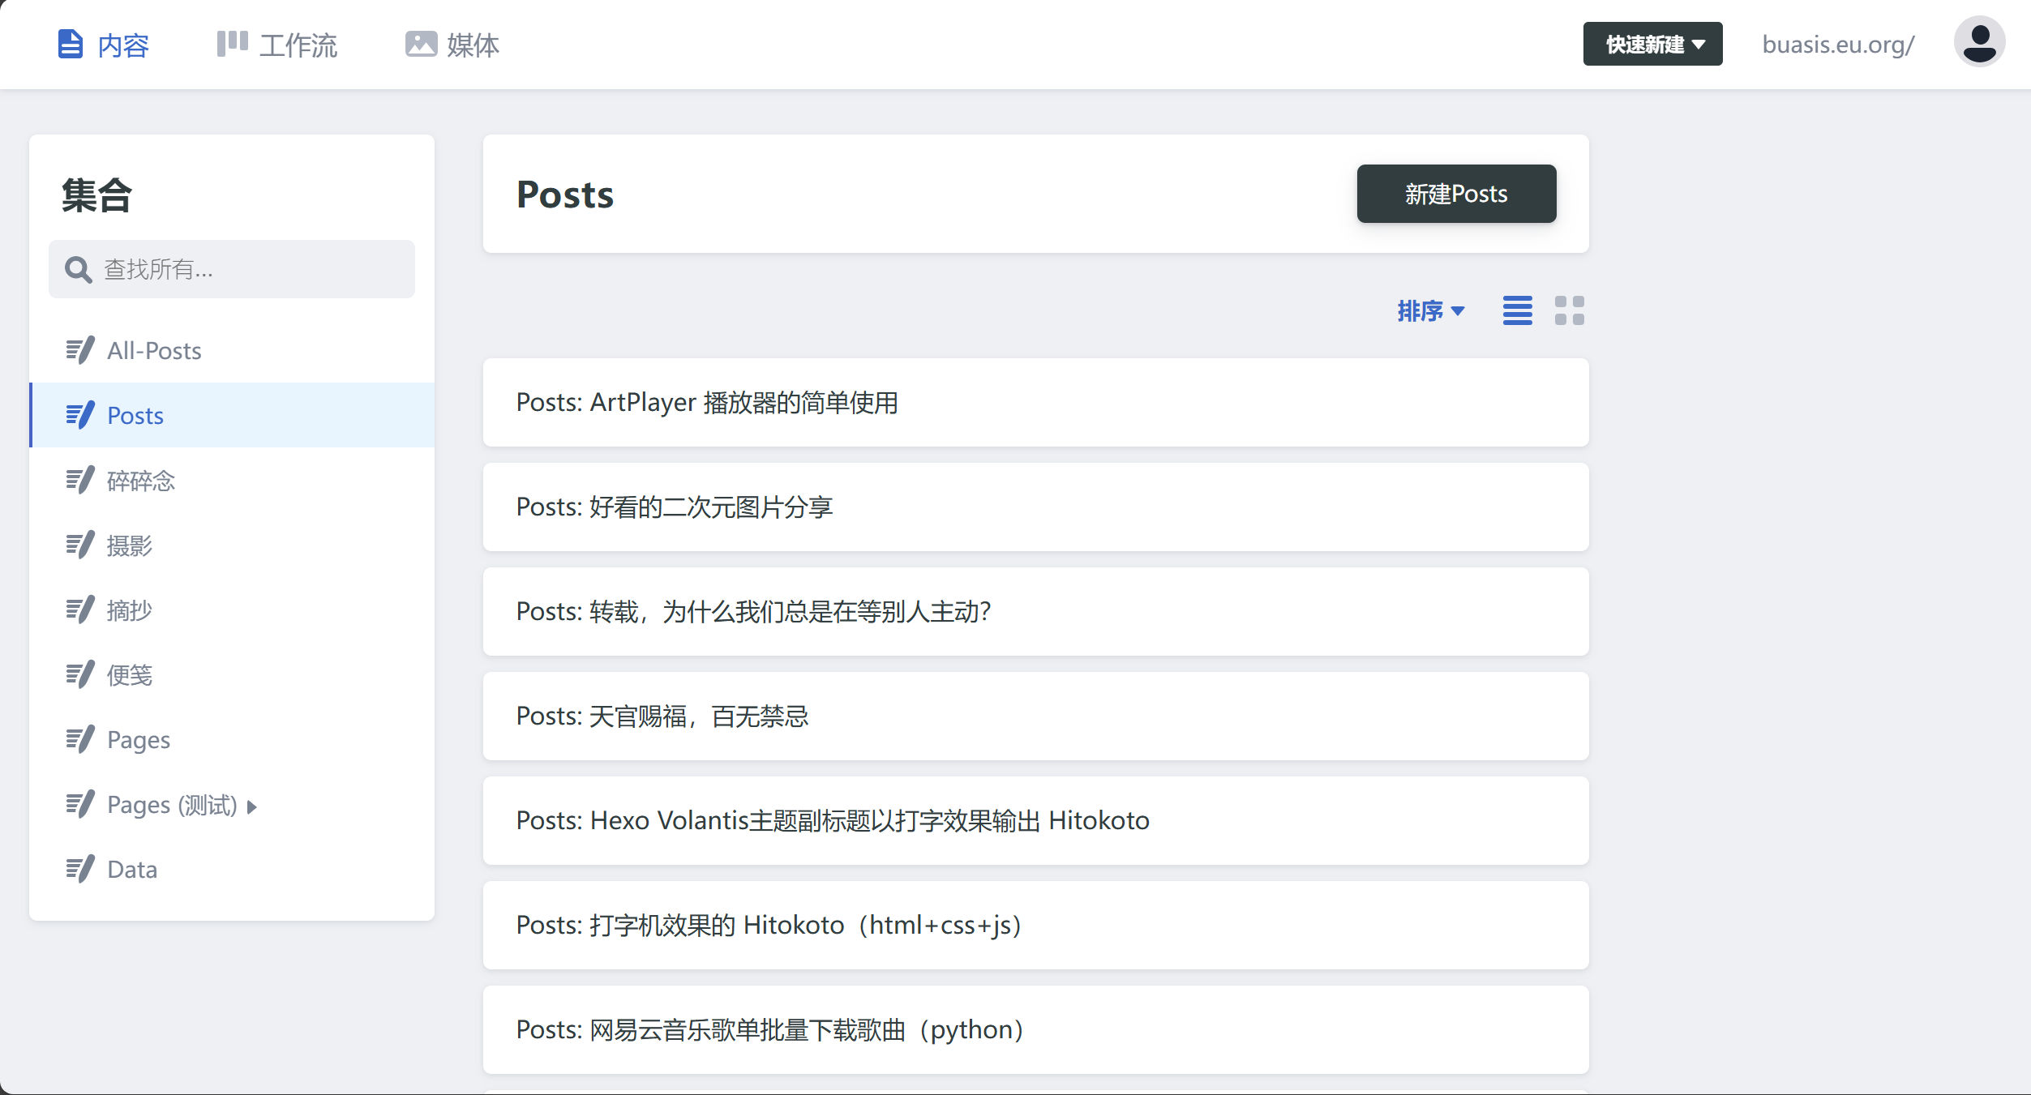The width and height of the screenshot is (2031, 1095).
Task: Click the Content document icon
Action: (71, 44)
